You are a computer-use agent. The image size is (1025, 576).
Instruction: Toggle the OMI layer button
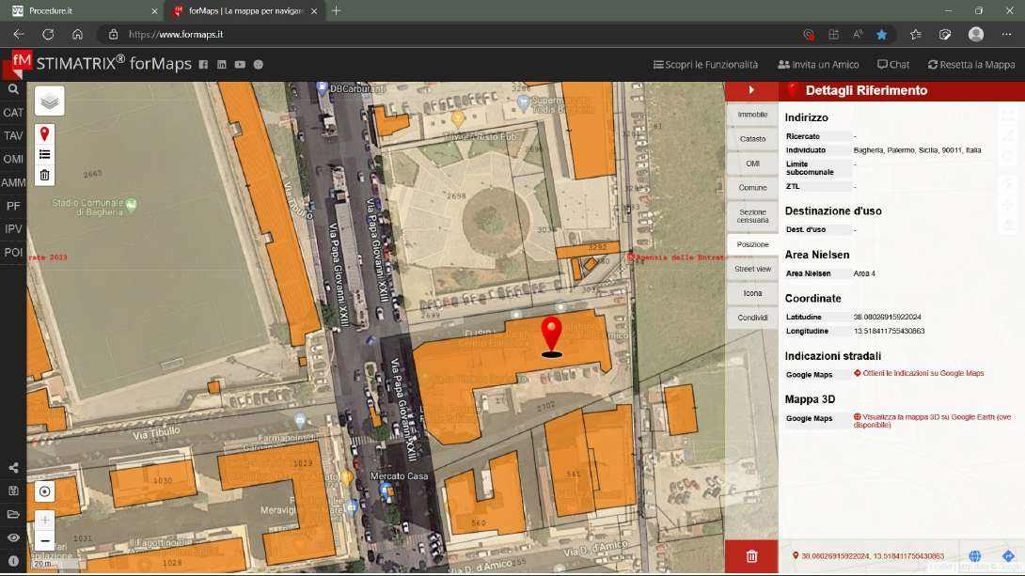tap(13, 159)
